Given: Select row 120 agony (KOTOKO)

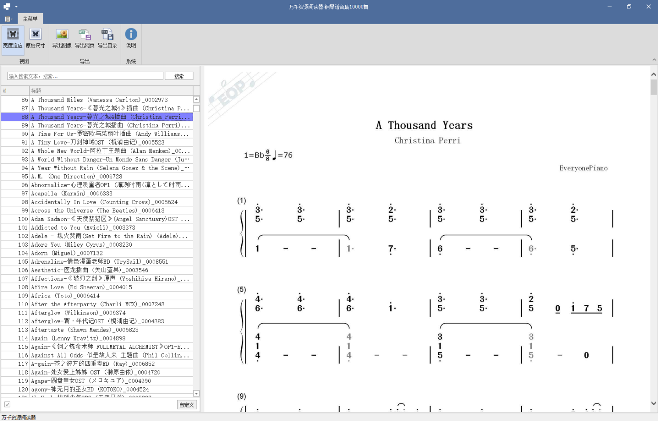Looking at the screenshot, I should point(97,389).
